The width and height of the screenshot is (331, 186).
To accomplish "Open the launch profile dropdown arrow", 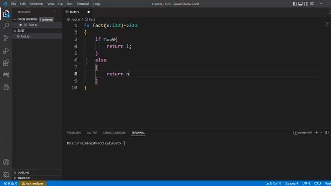I will (321, 133).
